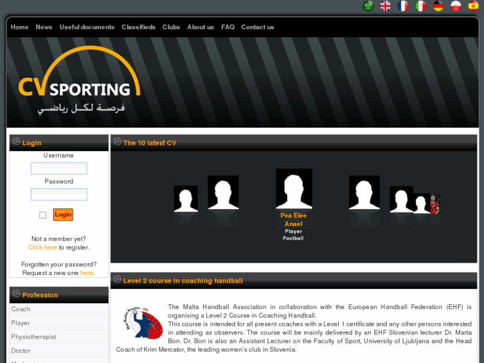Screen dimensions: 484x363
Task: Click 'The 10 latest CV' panel heading
Action: click(x=150, y=143)
